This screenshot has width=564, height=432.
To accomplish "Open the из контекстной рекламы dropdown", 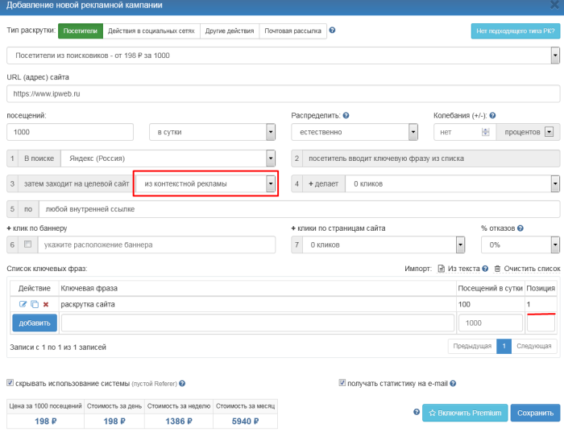I will point(270,184).
